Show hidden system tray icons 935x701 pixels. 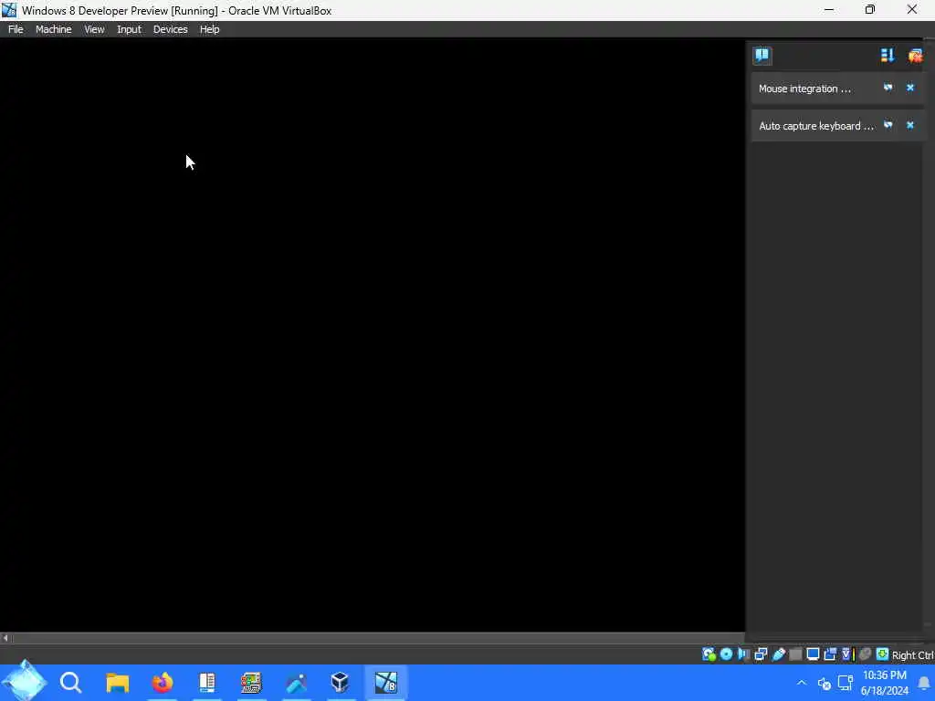coord(802,683)
